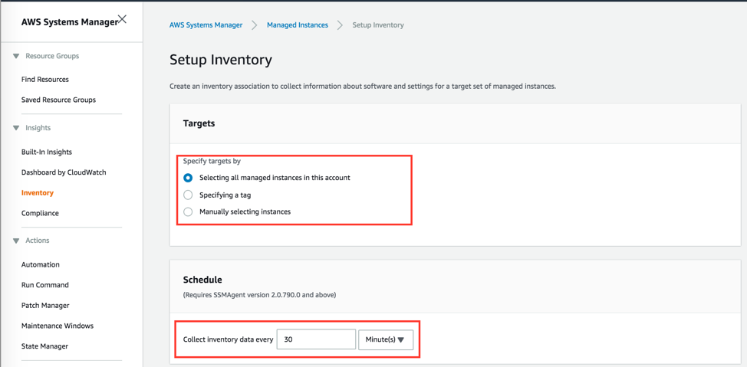This screenshot has height=367, width=747.
Task: Click Managed Instances breadcrumb link
Action: (x=298, y=25)
